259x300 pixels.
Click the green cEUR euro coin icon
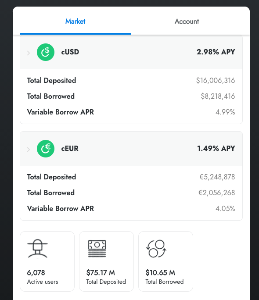[x=46, y=149]
